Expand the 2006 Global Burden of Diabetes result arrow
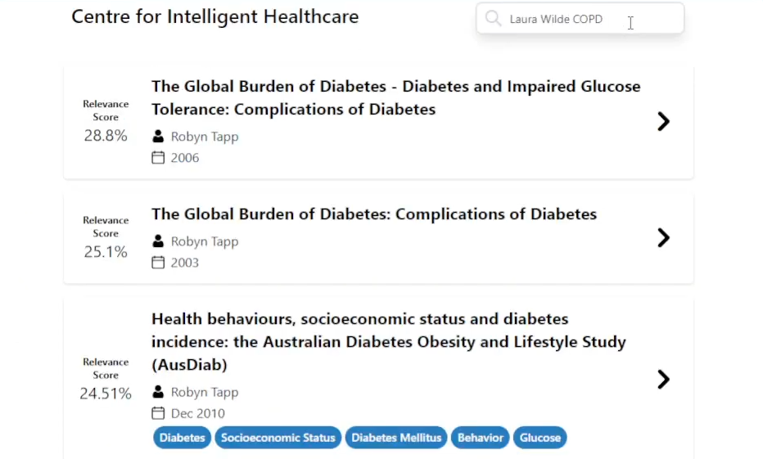 [663, 122]
